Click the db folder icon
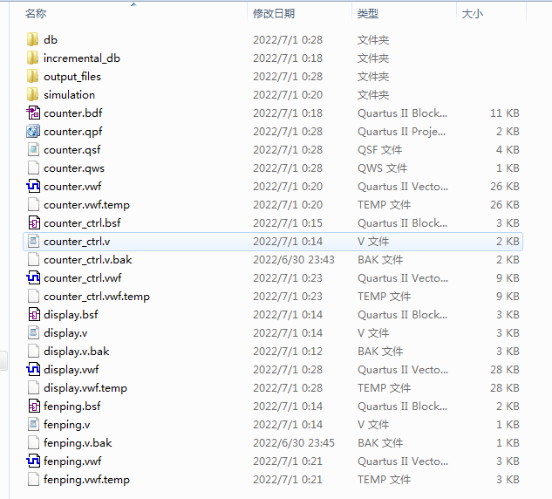This screenshot has height=499, width=552. [x=33, y=39]
